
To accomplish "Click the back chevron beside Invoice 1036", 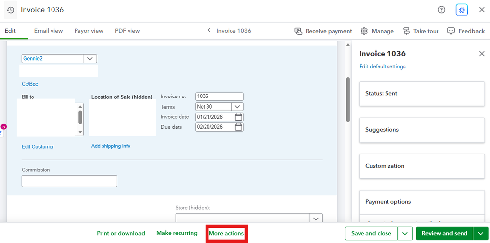I will [x=209, y=30].
